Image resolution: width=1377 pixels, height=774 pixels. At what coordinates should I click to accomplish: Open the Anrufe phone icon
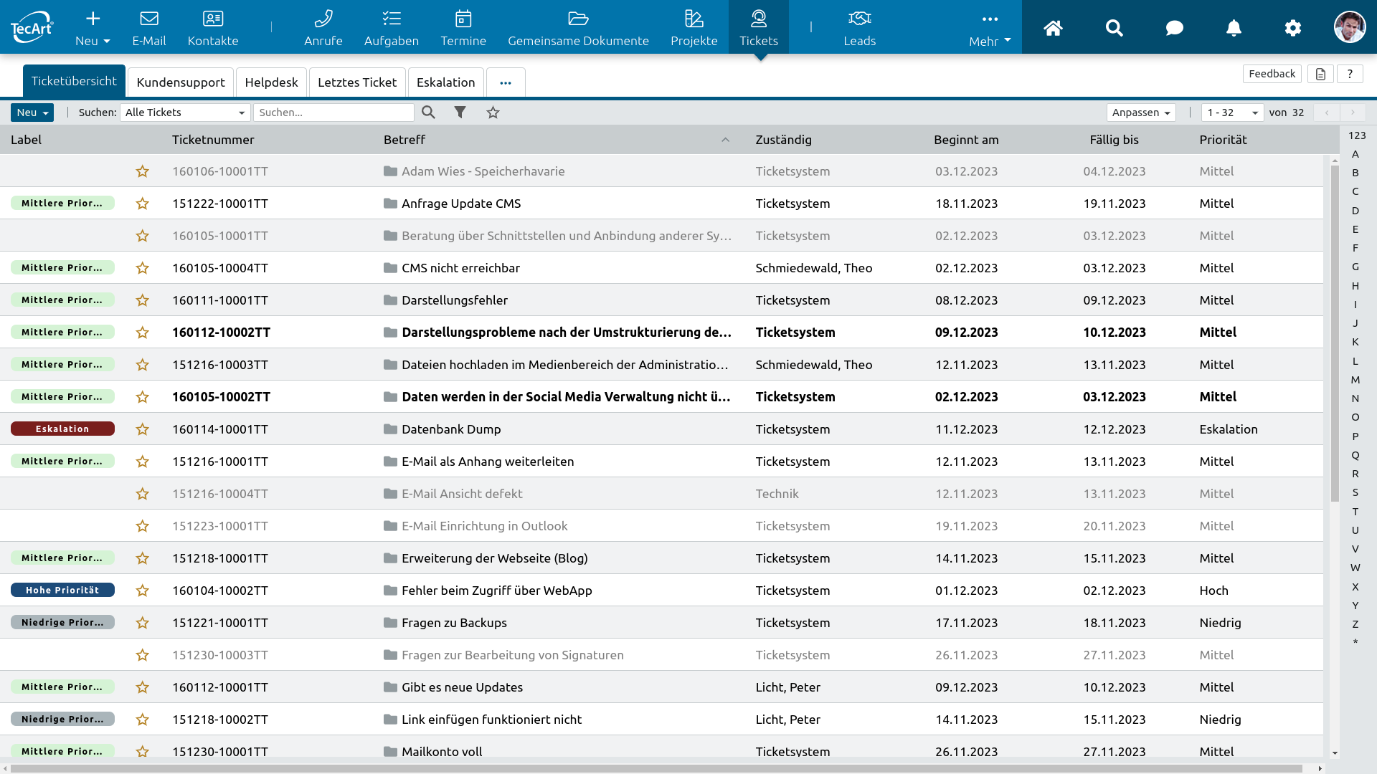[323, 19]
